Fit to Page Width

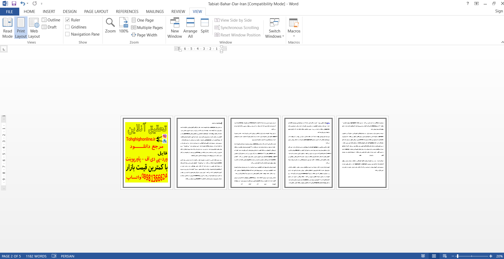point(144,35)
